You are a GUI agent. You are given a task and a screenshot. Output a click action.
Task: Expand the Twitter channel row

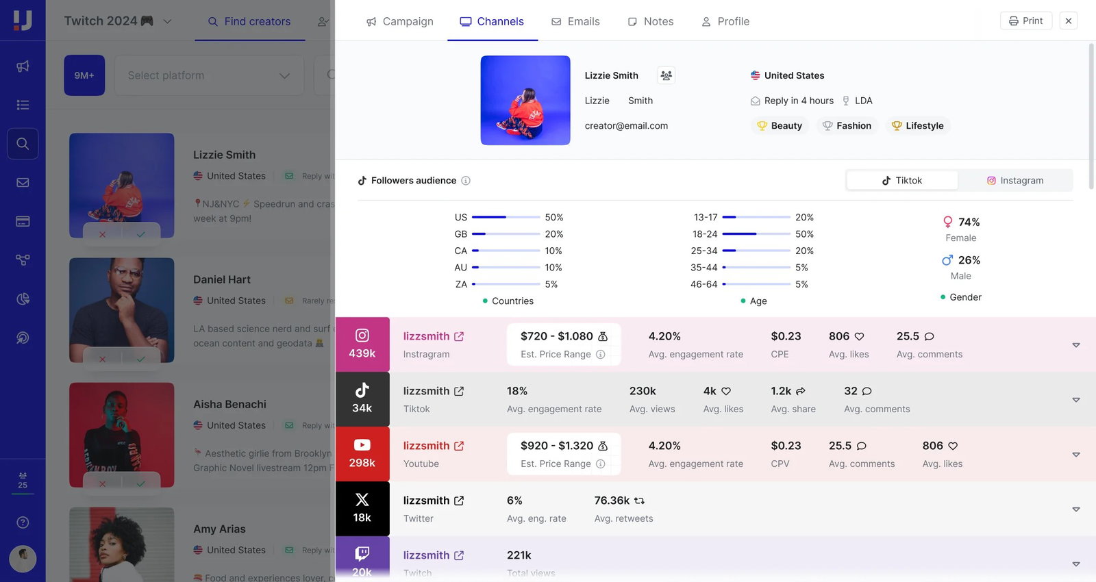tap(1075, 509)
